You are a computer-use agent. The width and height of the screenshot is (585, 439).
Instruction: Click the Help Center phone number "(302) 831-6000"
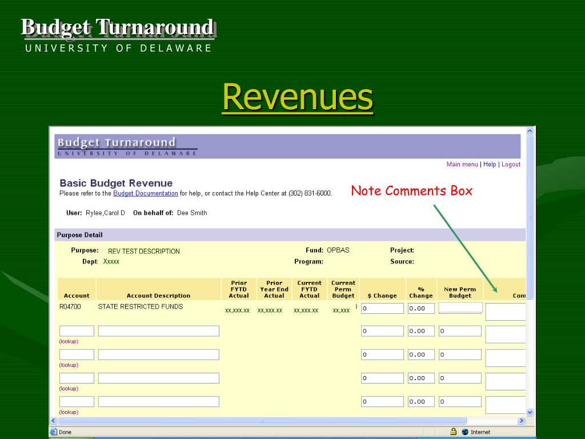coord(310,193)
